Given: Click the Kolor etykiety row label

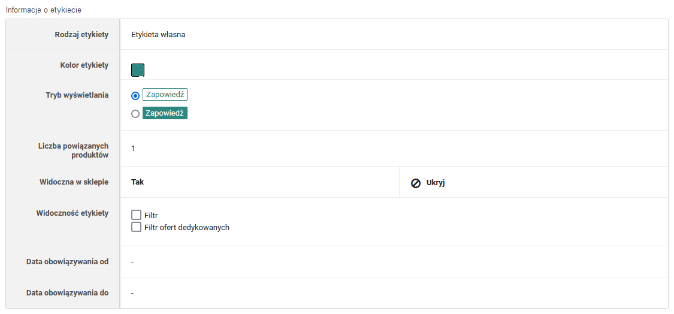Looking at the screenshot, I should [84, 65].
